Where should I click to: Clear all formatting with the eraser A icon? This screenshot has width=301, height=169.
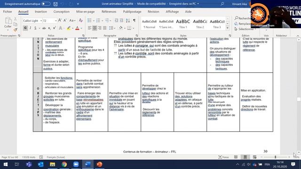(x=80, y=21)
